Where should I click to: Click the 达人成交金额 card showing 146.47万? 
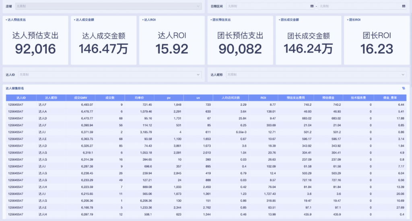(103, 40)
